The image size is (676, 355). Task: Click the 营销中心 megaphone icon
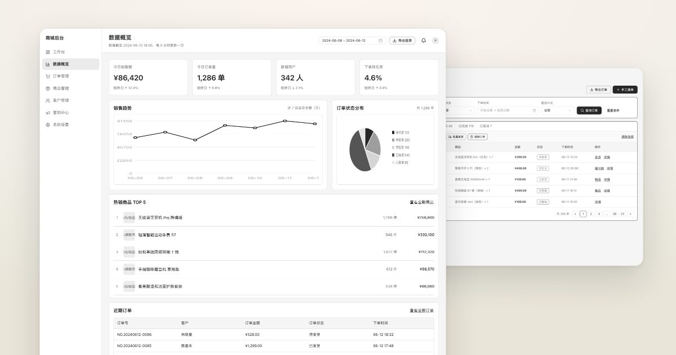[x=48, y=113]
